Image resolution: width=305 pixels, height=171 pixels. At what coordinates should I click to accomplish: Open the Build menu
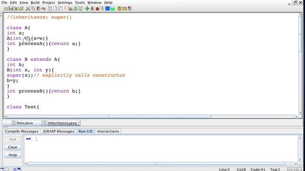tap(35, 2)
